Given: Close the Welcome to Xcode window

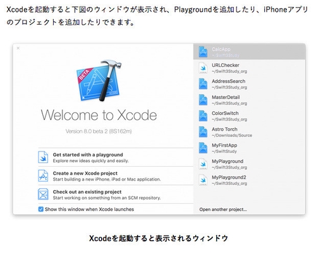Looking at the screenshot, I should (18, 48).
